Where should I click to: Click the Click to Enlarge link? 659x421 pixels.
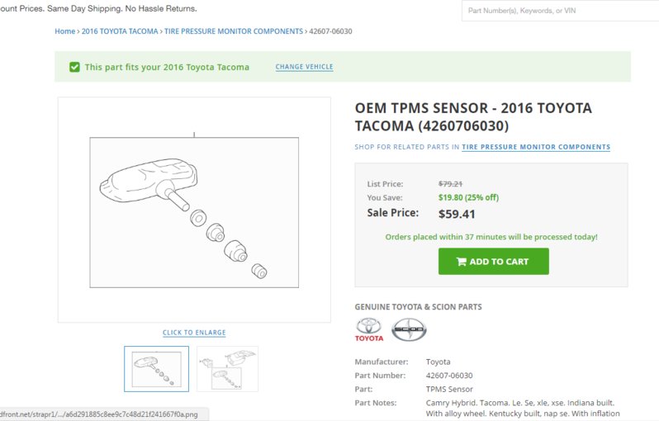194,333
